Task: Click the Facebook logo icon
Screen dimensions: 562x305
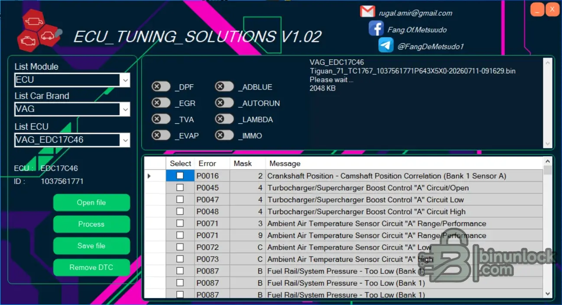Action: click(376, 29)
